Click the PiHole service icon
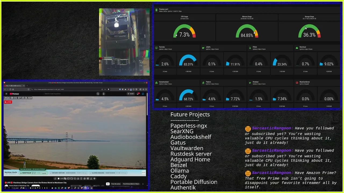 (250, 48)
